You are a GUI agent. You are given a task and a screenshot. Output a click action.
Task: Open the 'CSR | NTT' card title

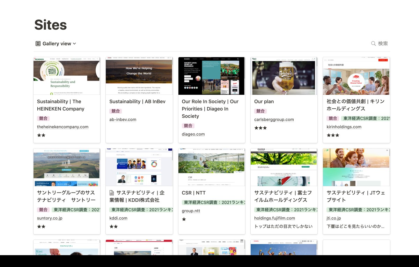click(193, 193)
